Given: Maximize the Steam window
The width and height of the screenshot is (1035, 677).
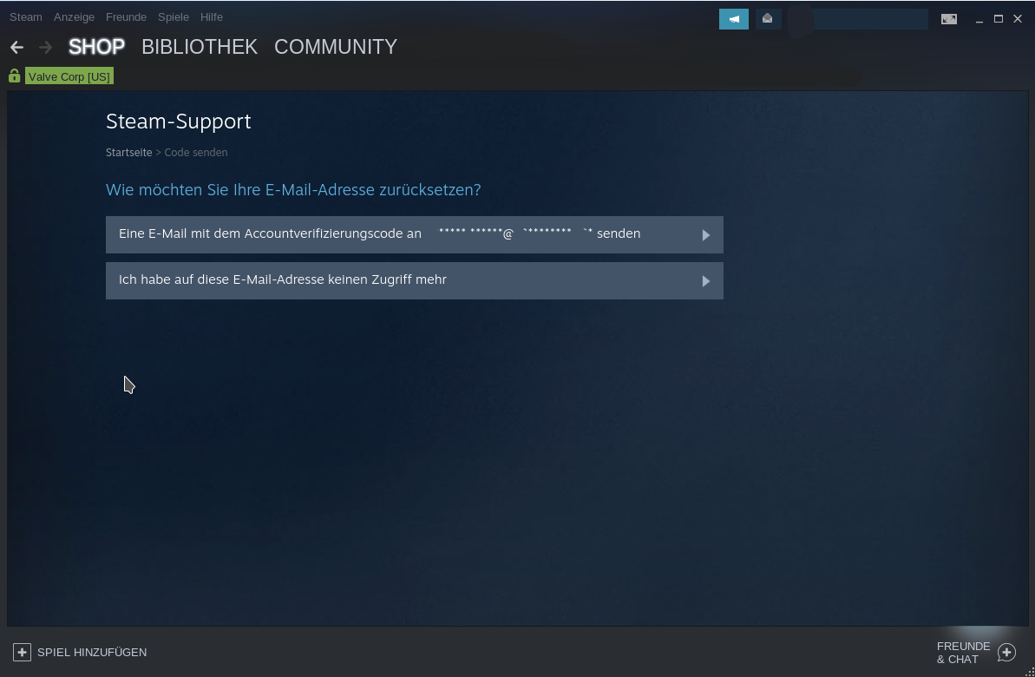Looking at the screenshot, I should pos(999,19).
